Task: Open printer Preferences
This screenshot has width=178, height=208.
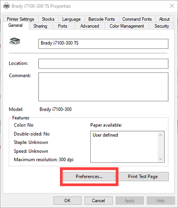Action: 89,176
